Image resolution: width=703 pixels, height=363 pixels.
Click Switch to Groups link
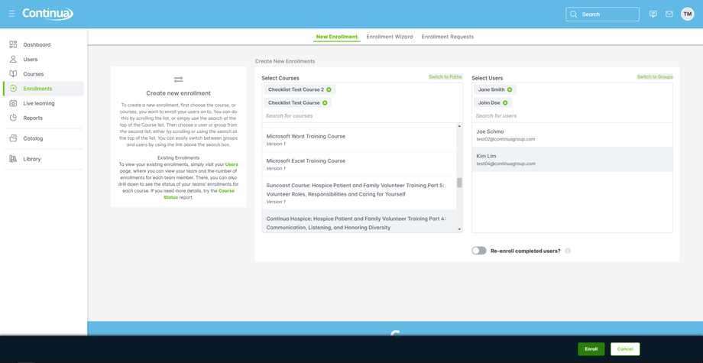pos(655,77)
